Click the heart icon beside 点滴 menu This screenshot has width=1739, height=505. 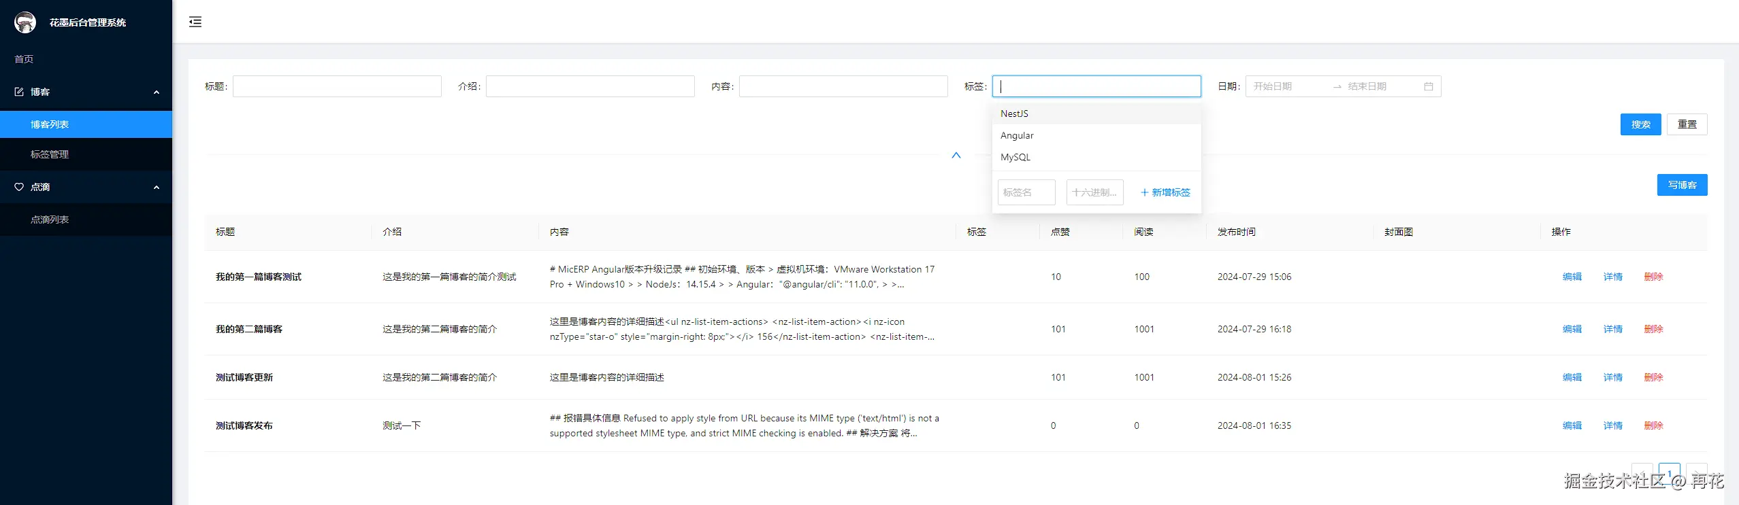[19, 187]
